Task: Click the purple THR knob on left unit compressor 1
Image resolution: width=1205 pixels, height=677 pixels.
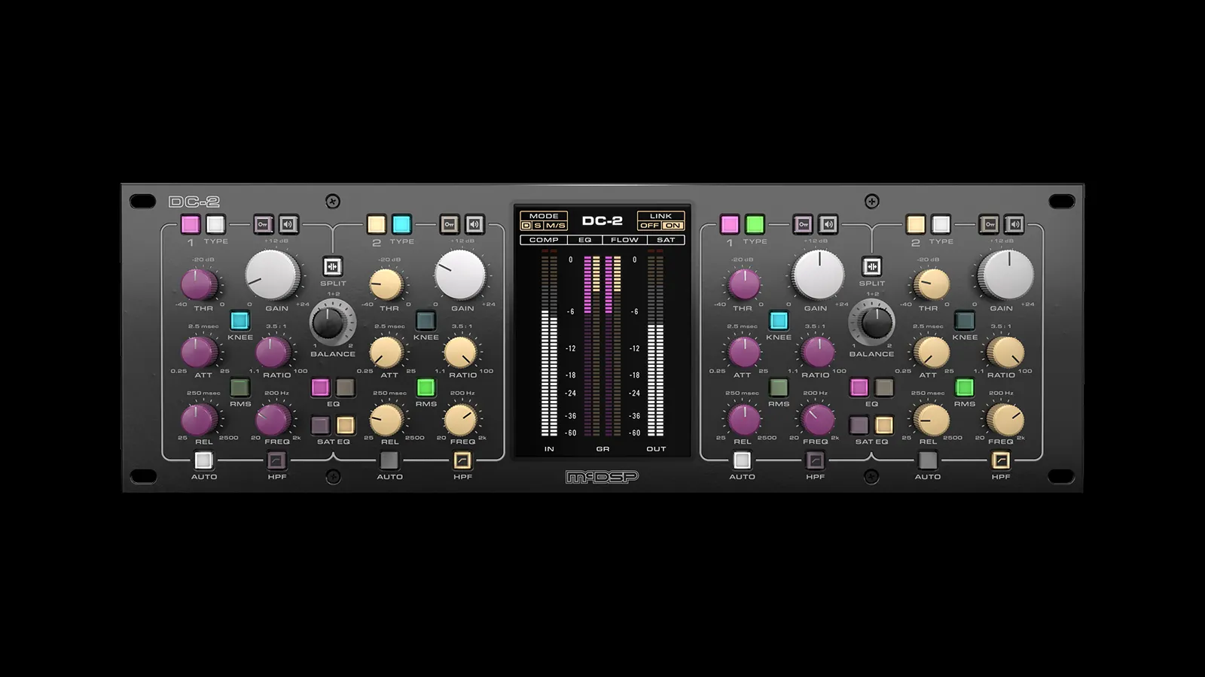Action: point(200,285)
